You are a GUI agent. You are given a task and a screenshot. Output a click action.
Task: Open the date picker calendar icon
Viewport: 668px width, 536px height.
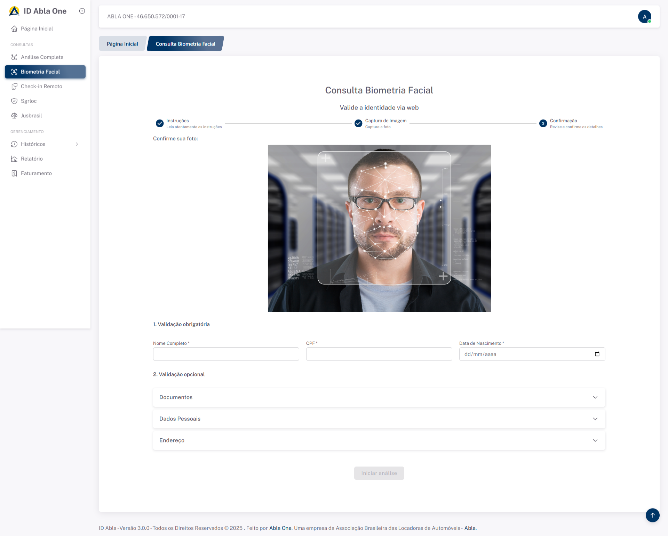597,354
